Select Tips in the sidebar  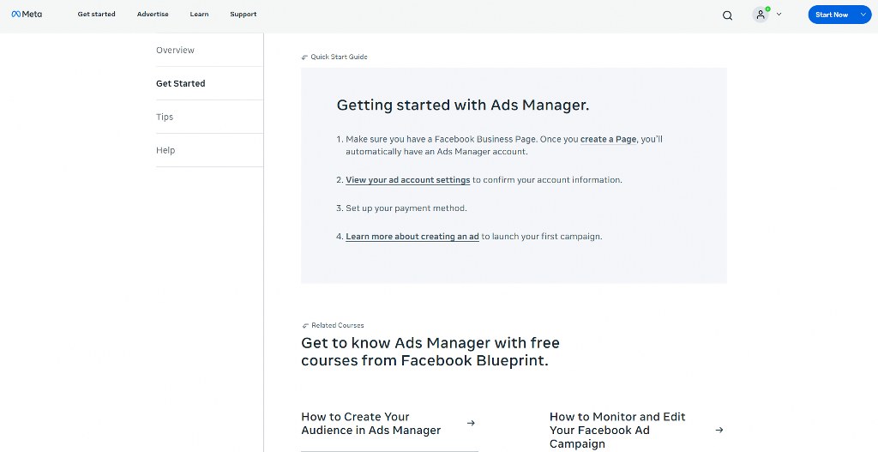(x=209, y=117)
